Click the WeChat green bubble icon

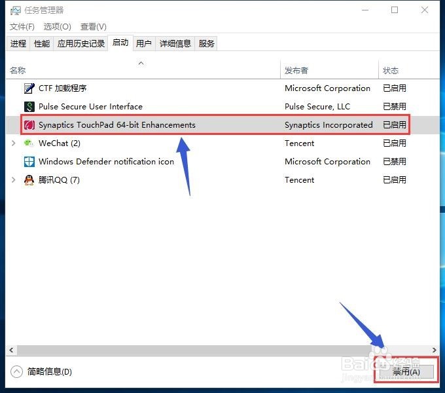pyautogui.click(x=29, y=143)
